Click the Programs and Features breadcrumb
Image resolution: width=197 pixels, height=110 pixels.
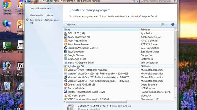[x=89, y=1]
